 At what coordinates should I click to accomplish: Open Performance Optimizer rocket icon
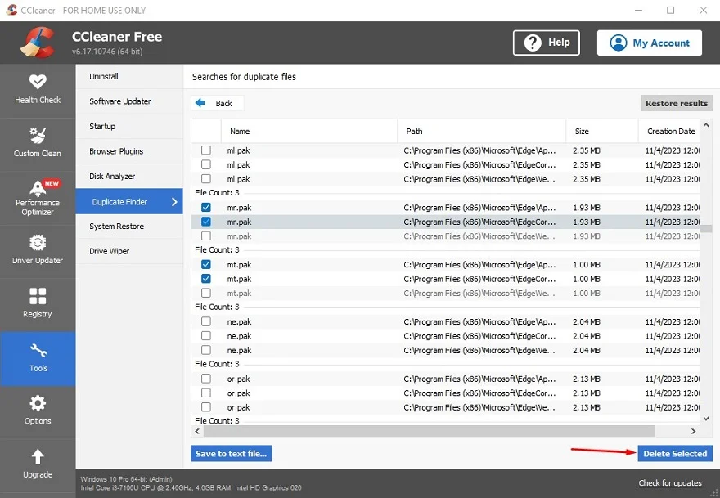(38, 187)
